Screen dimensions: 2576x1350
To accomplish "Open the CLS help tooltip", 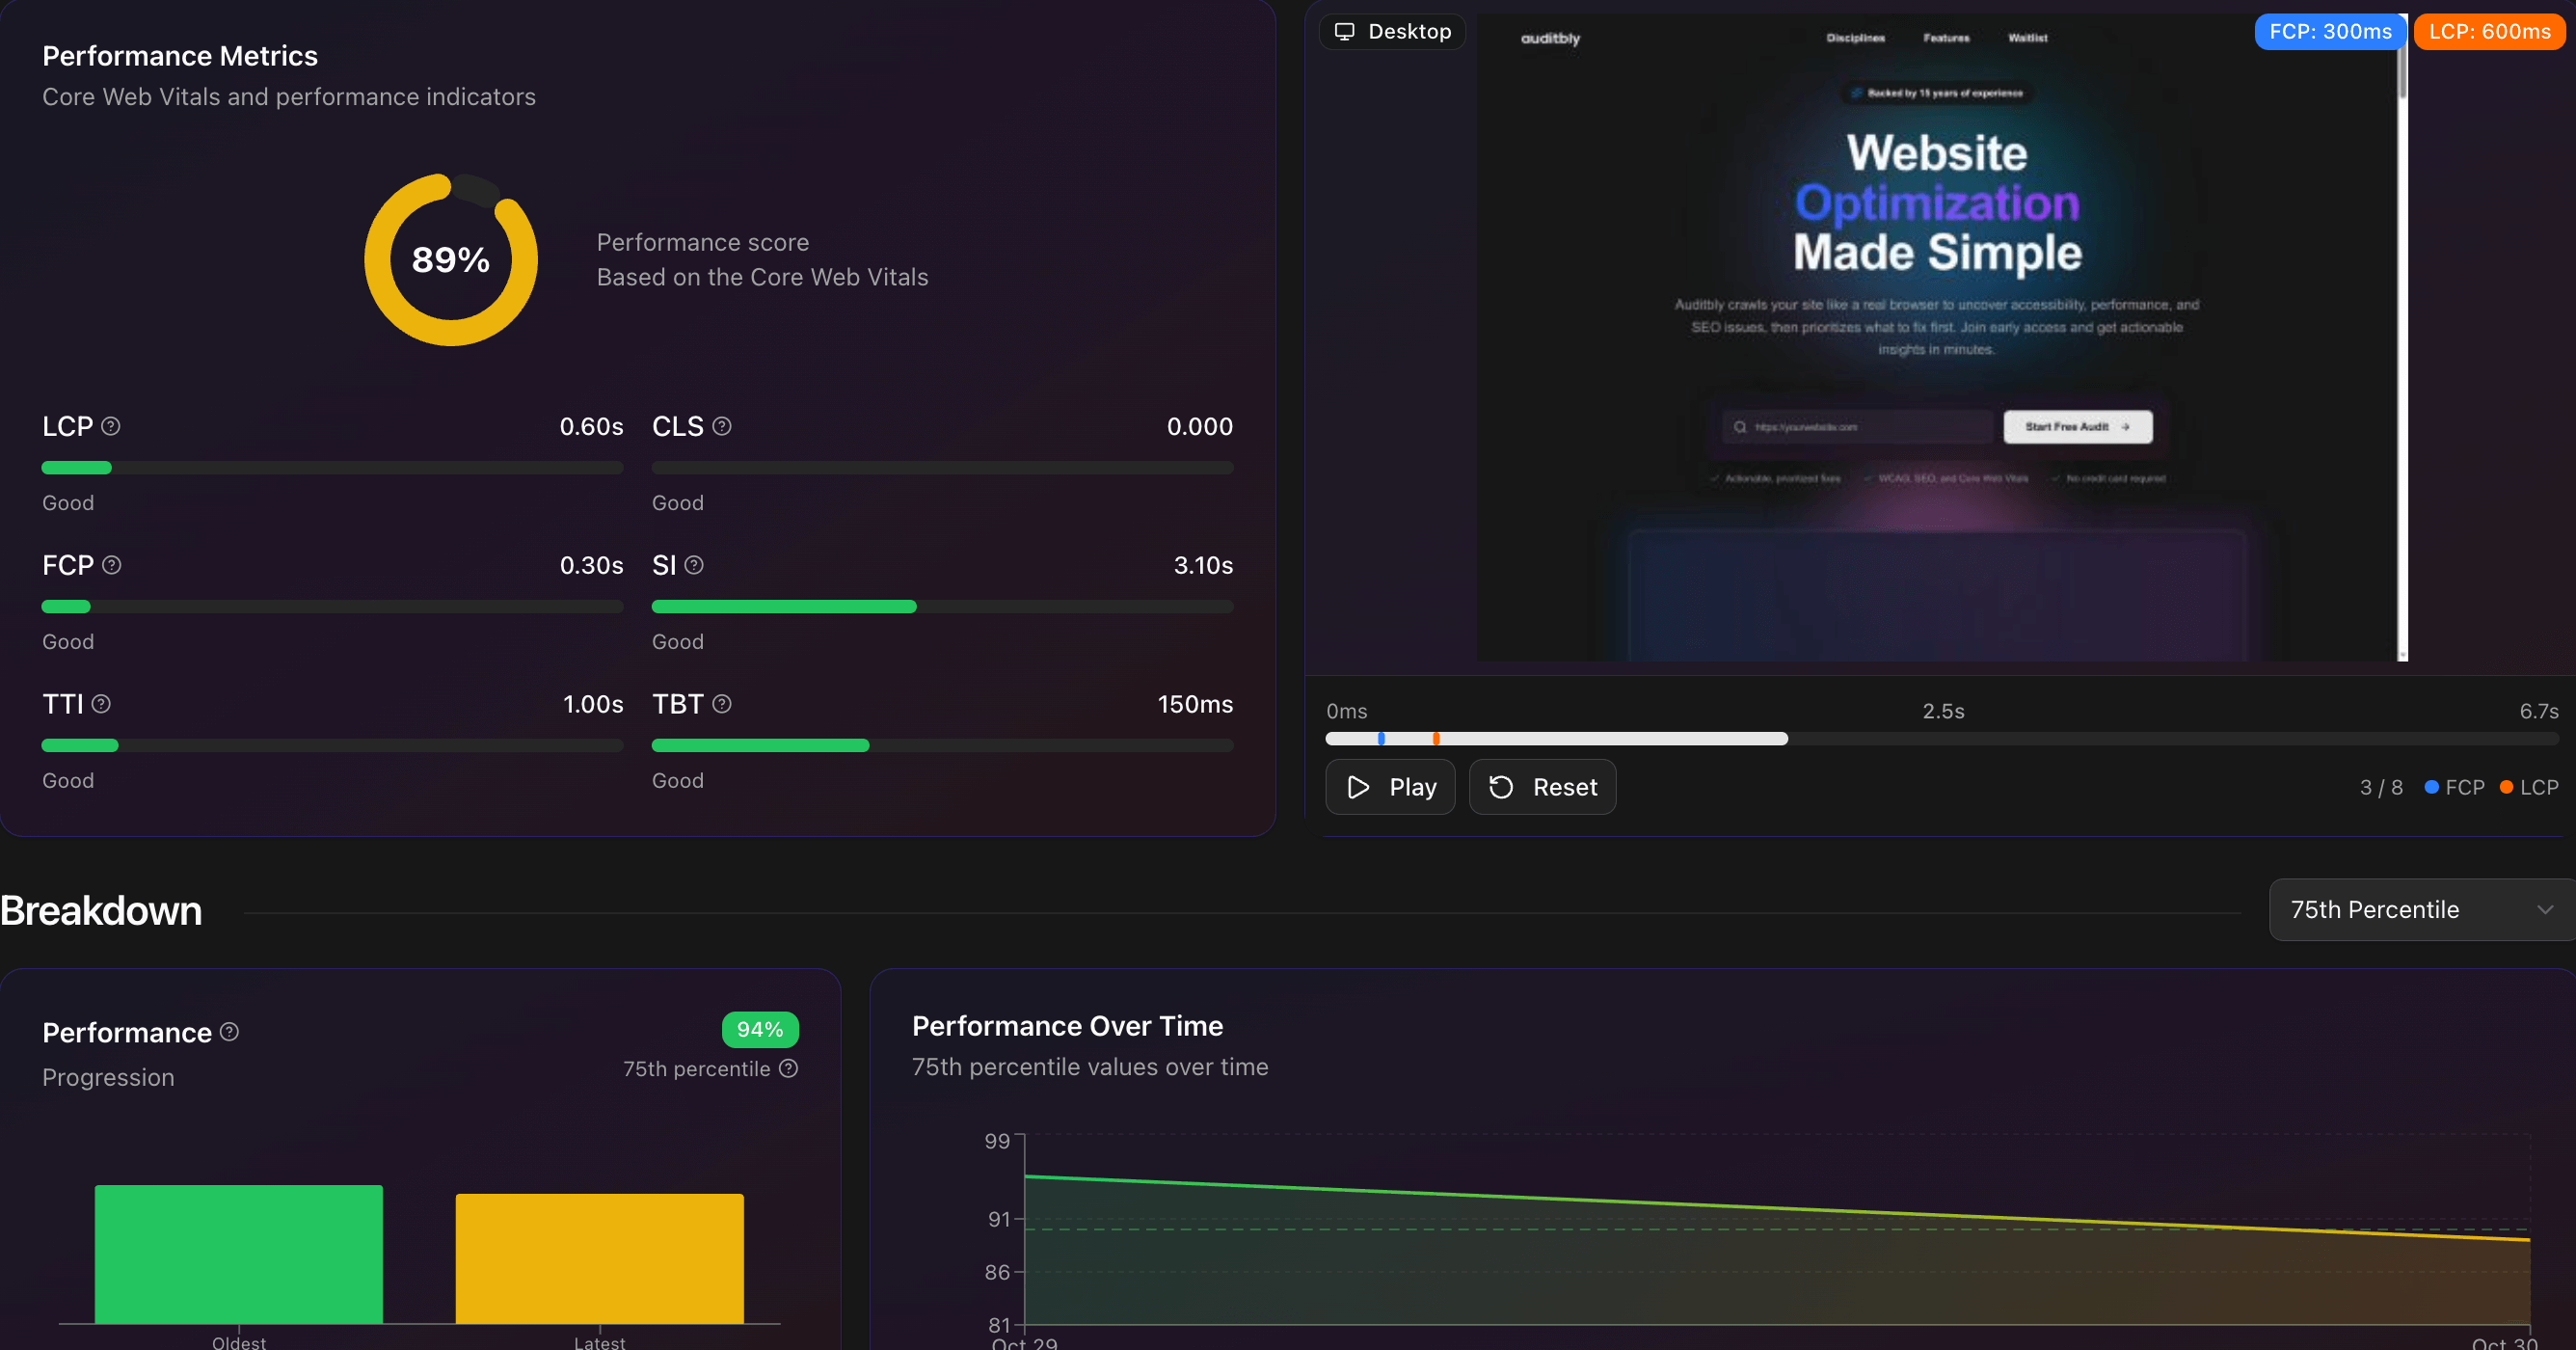I will tap(722, 426).
